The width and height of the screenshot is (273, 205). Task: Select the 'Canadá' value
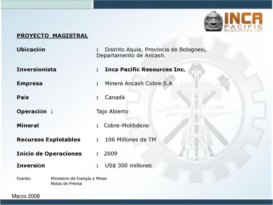[x=115, y=97]
